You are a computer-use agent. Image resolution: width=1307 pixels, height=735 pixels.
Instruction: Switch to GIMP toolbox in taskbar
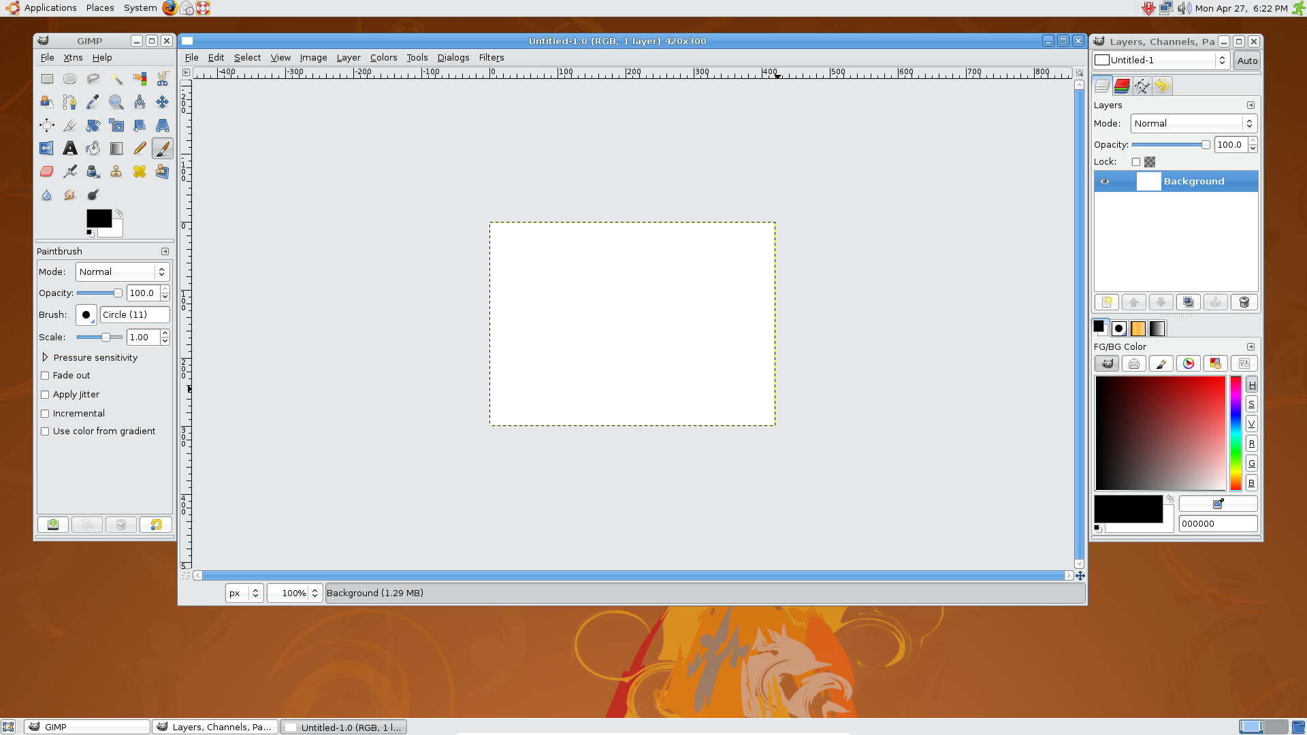[86, 727]
